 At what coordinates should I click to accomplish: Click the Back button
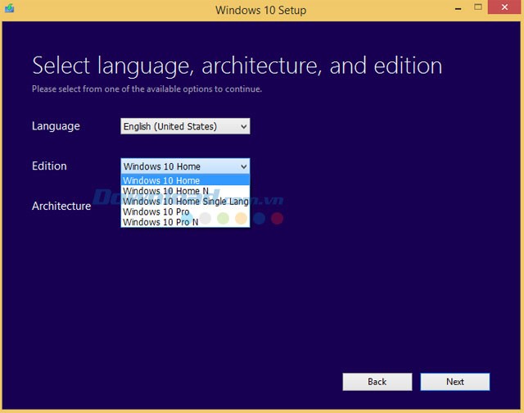(x=377, y=382)
